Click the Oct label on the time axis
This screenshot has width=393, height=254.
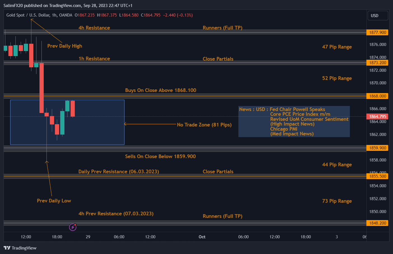coord(202,237)
